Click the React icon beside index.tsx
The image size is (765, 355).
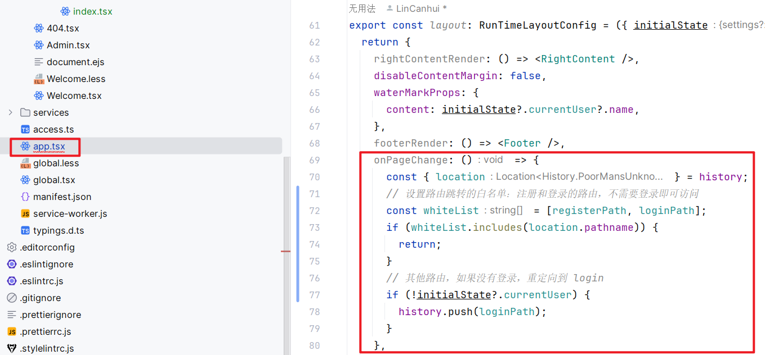click(65, 11)
